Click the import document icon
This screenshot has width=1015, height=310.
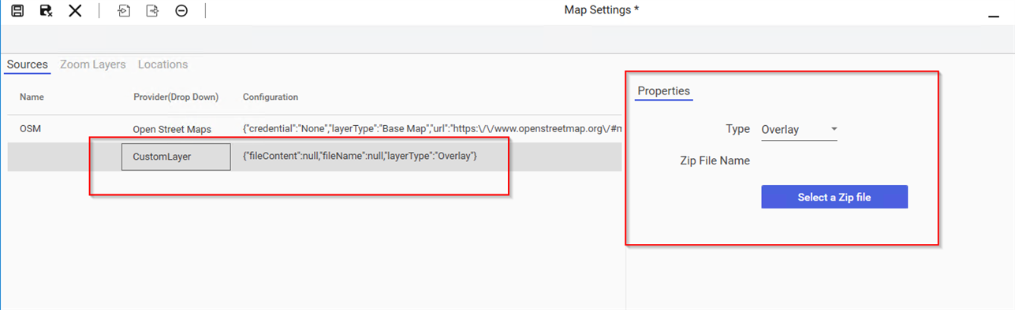[124, 10]
